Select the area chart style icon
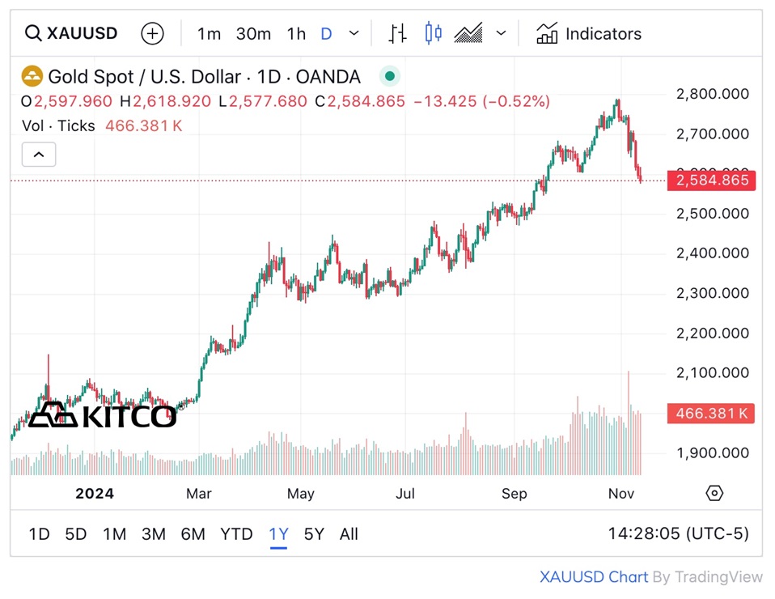 pos(468,34)
